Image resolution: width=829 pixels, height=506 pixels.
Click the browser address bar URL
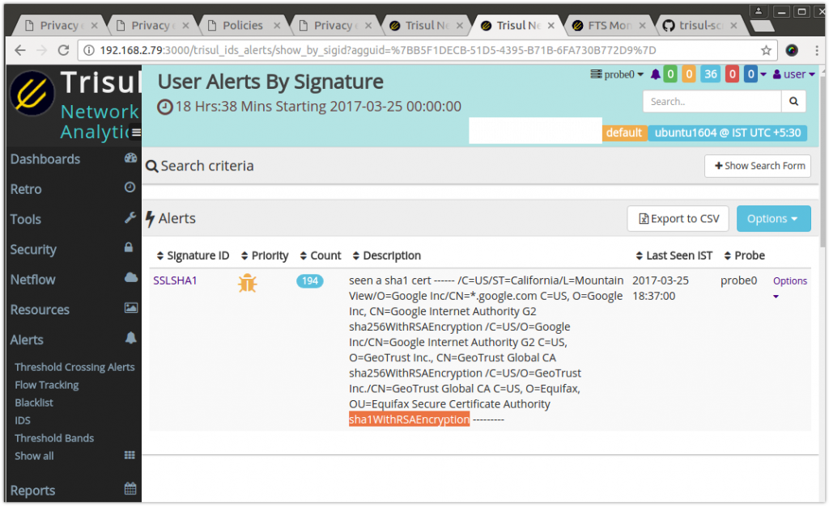point(377,50)
